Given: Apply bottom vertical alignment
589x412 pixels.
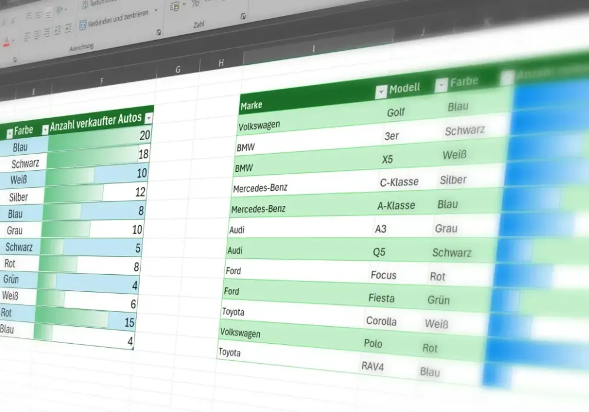Looking at the screenshot, I should [48, 14].
